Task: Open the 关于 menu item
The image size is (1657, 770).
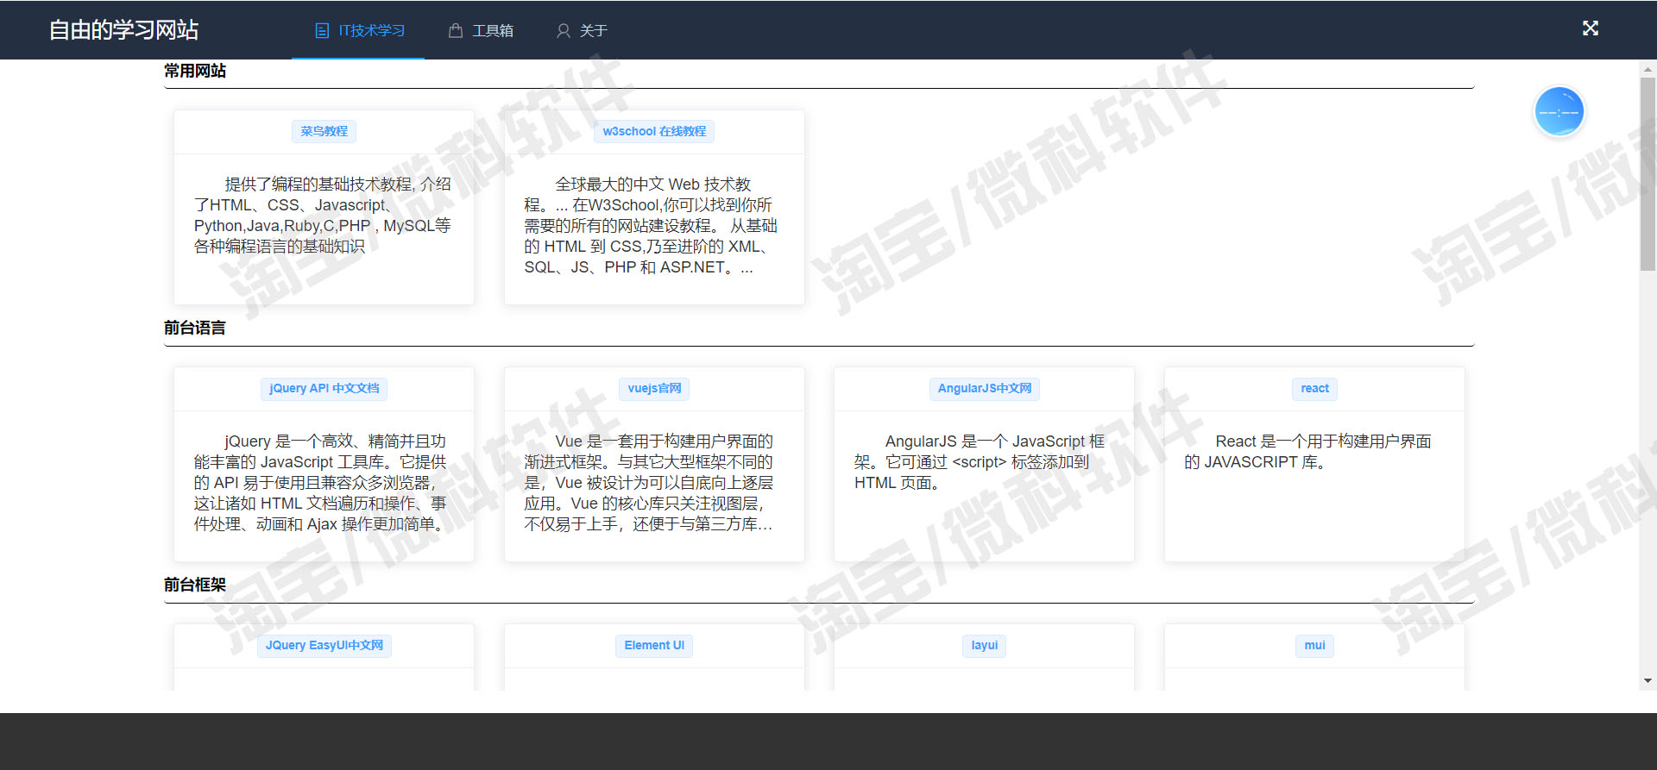Action: click(583, 31)
